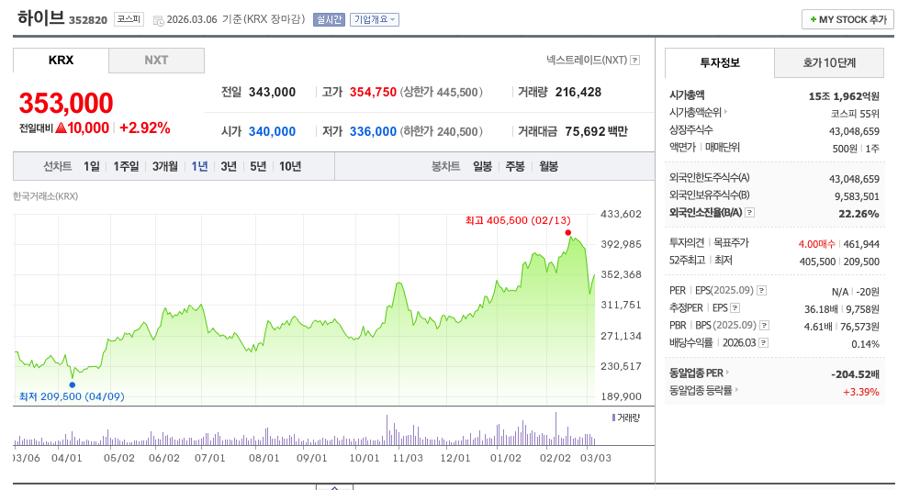Click the 전일 value 343,000

pos(272,92)
